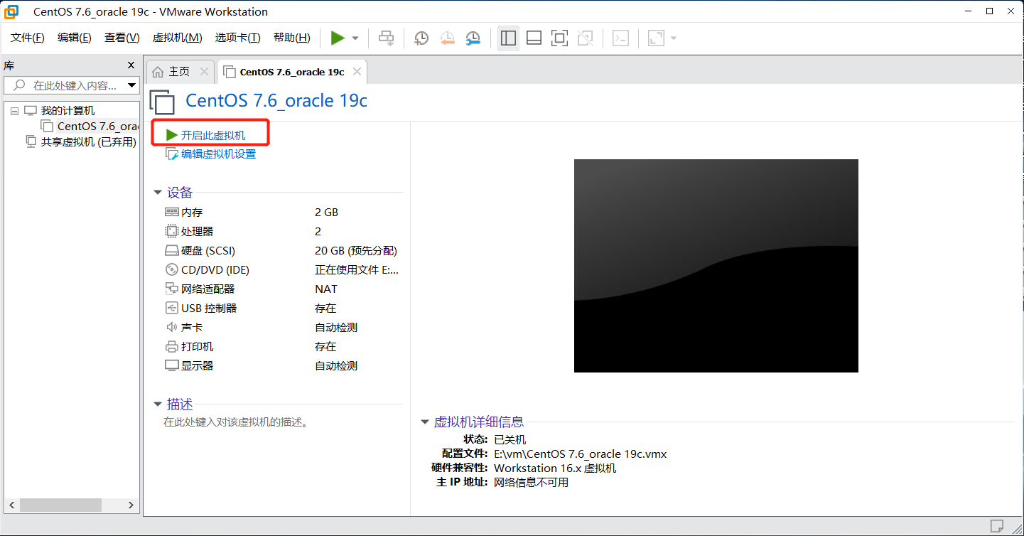
Task: Click 编辑虚拟机设置 link
Action: 218,154
